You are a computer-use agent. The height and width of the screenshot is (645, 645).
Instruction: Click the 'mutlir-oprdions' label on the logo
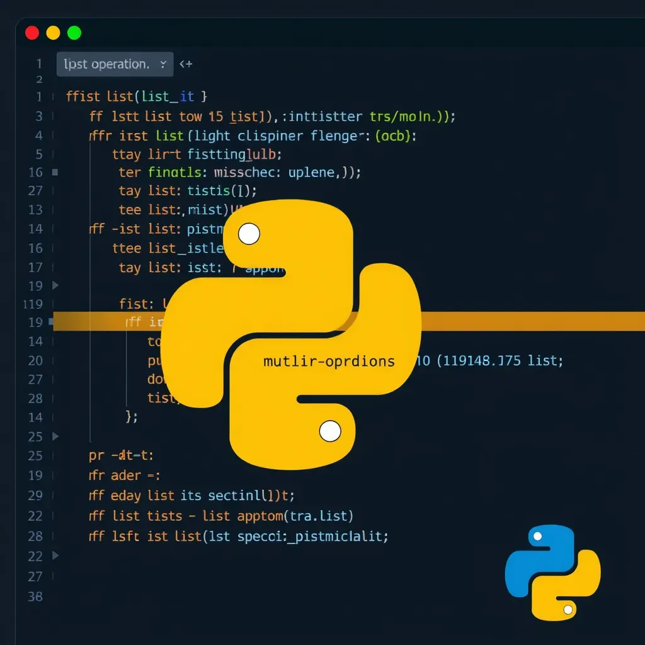coord(329,361)
